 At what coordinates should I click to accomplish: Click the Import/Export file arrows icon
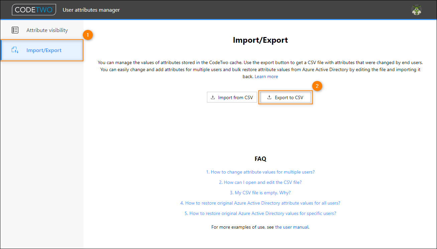click(x=15, y=50)
